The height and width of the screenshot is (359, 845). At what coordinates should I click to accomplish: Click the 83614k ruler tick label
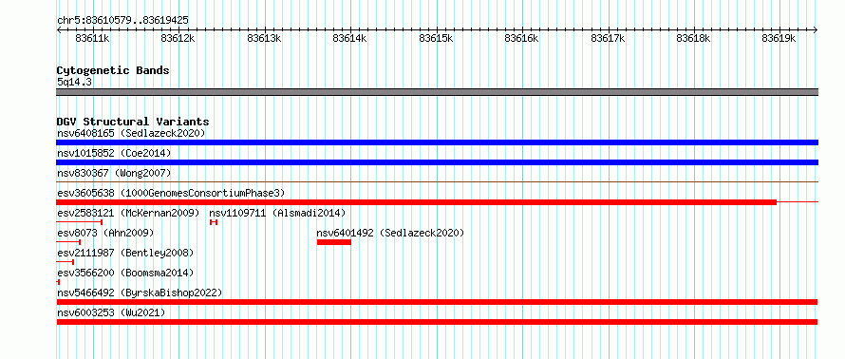pos(350,39)
